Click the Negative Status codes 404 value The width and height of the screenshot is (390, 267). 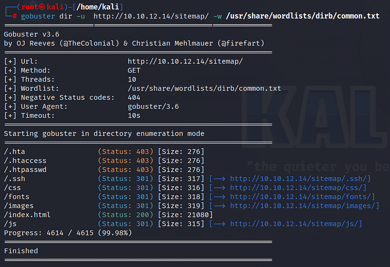click(x=134, y=97)
